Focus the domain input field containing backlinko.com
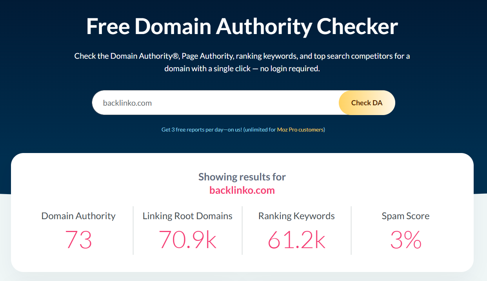Viewport: 487px width, 281px height. (x=216, y=103)
